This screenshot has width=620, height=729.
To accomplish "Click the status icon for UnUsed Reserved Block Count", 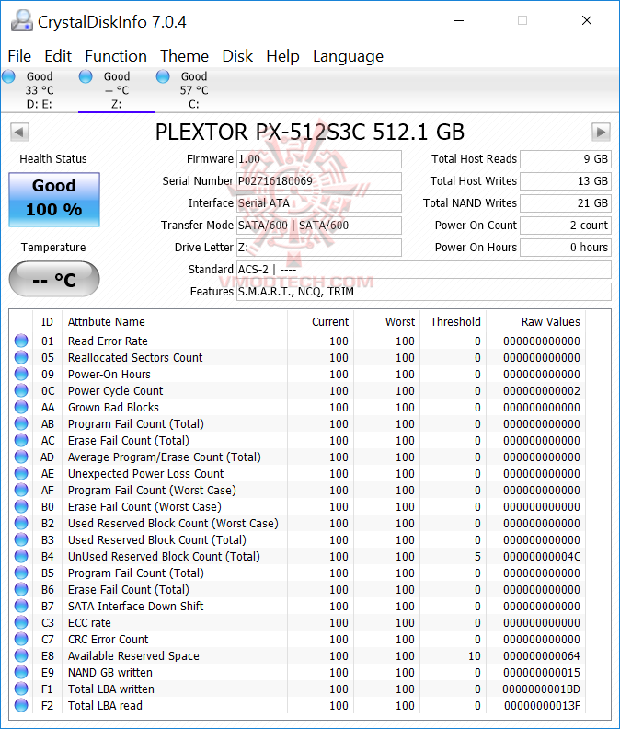I will click(21, 556).
